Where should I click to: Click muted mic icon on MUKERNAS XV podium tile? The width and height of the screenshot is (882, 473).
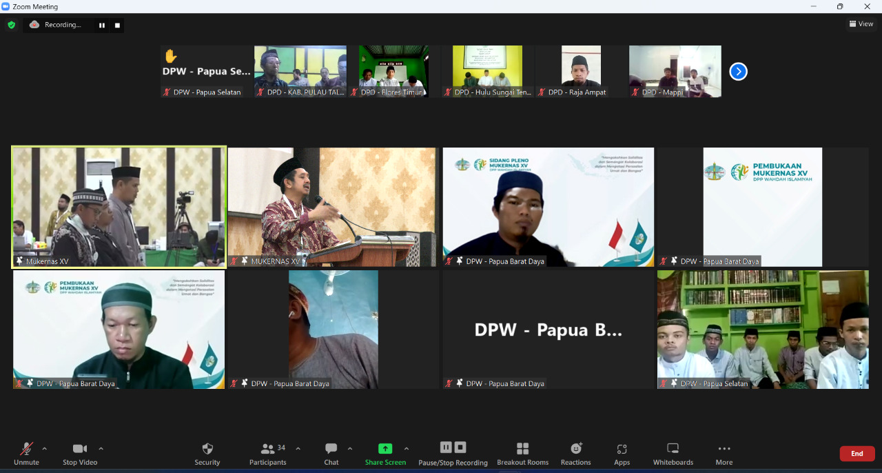point(235,261)
